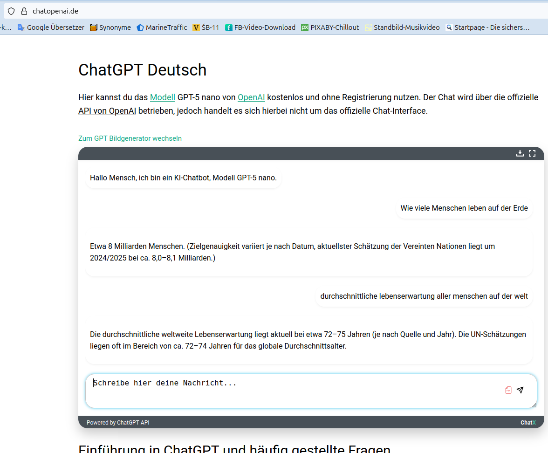Open the 'API von OpenAI' link
The height and width of the screenshot is (453, 548).
point(107,111)
